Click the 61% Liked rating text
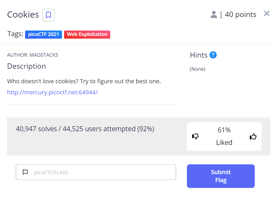The width and height of the screenshot is (277, 199). click(x=224, y=136)
